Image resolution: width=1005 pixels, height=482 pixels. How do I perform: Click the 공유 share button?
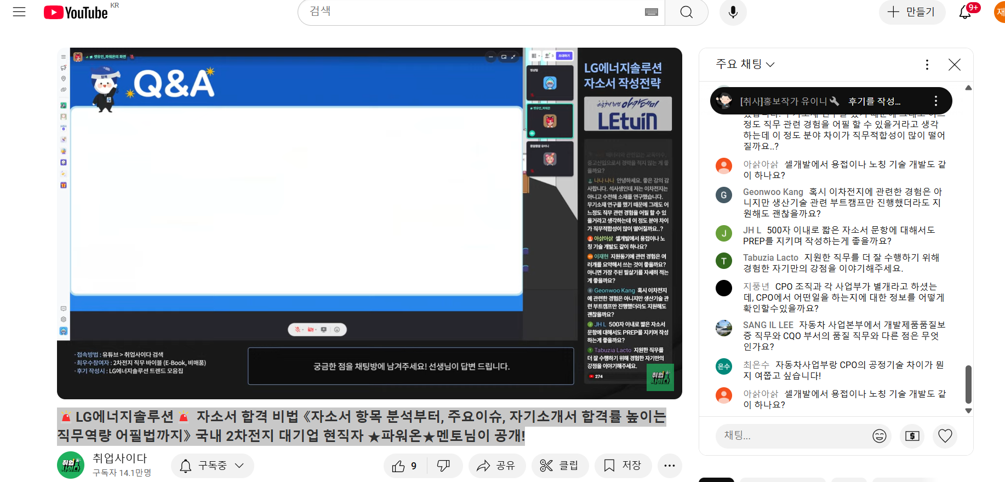[x=496, y=466]
